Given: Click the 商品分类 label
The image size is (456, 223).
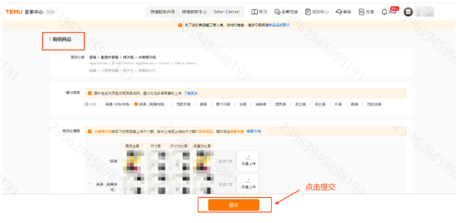Looking at the screenshot, I should click(78, 57).
